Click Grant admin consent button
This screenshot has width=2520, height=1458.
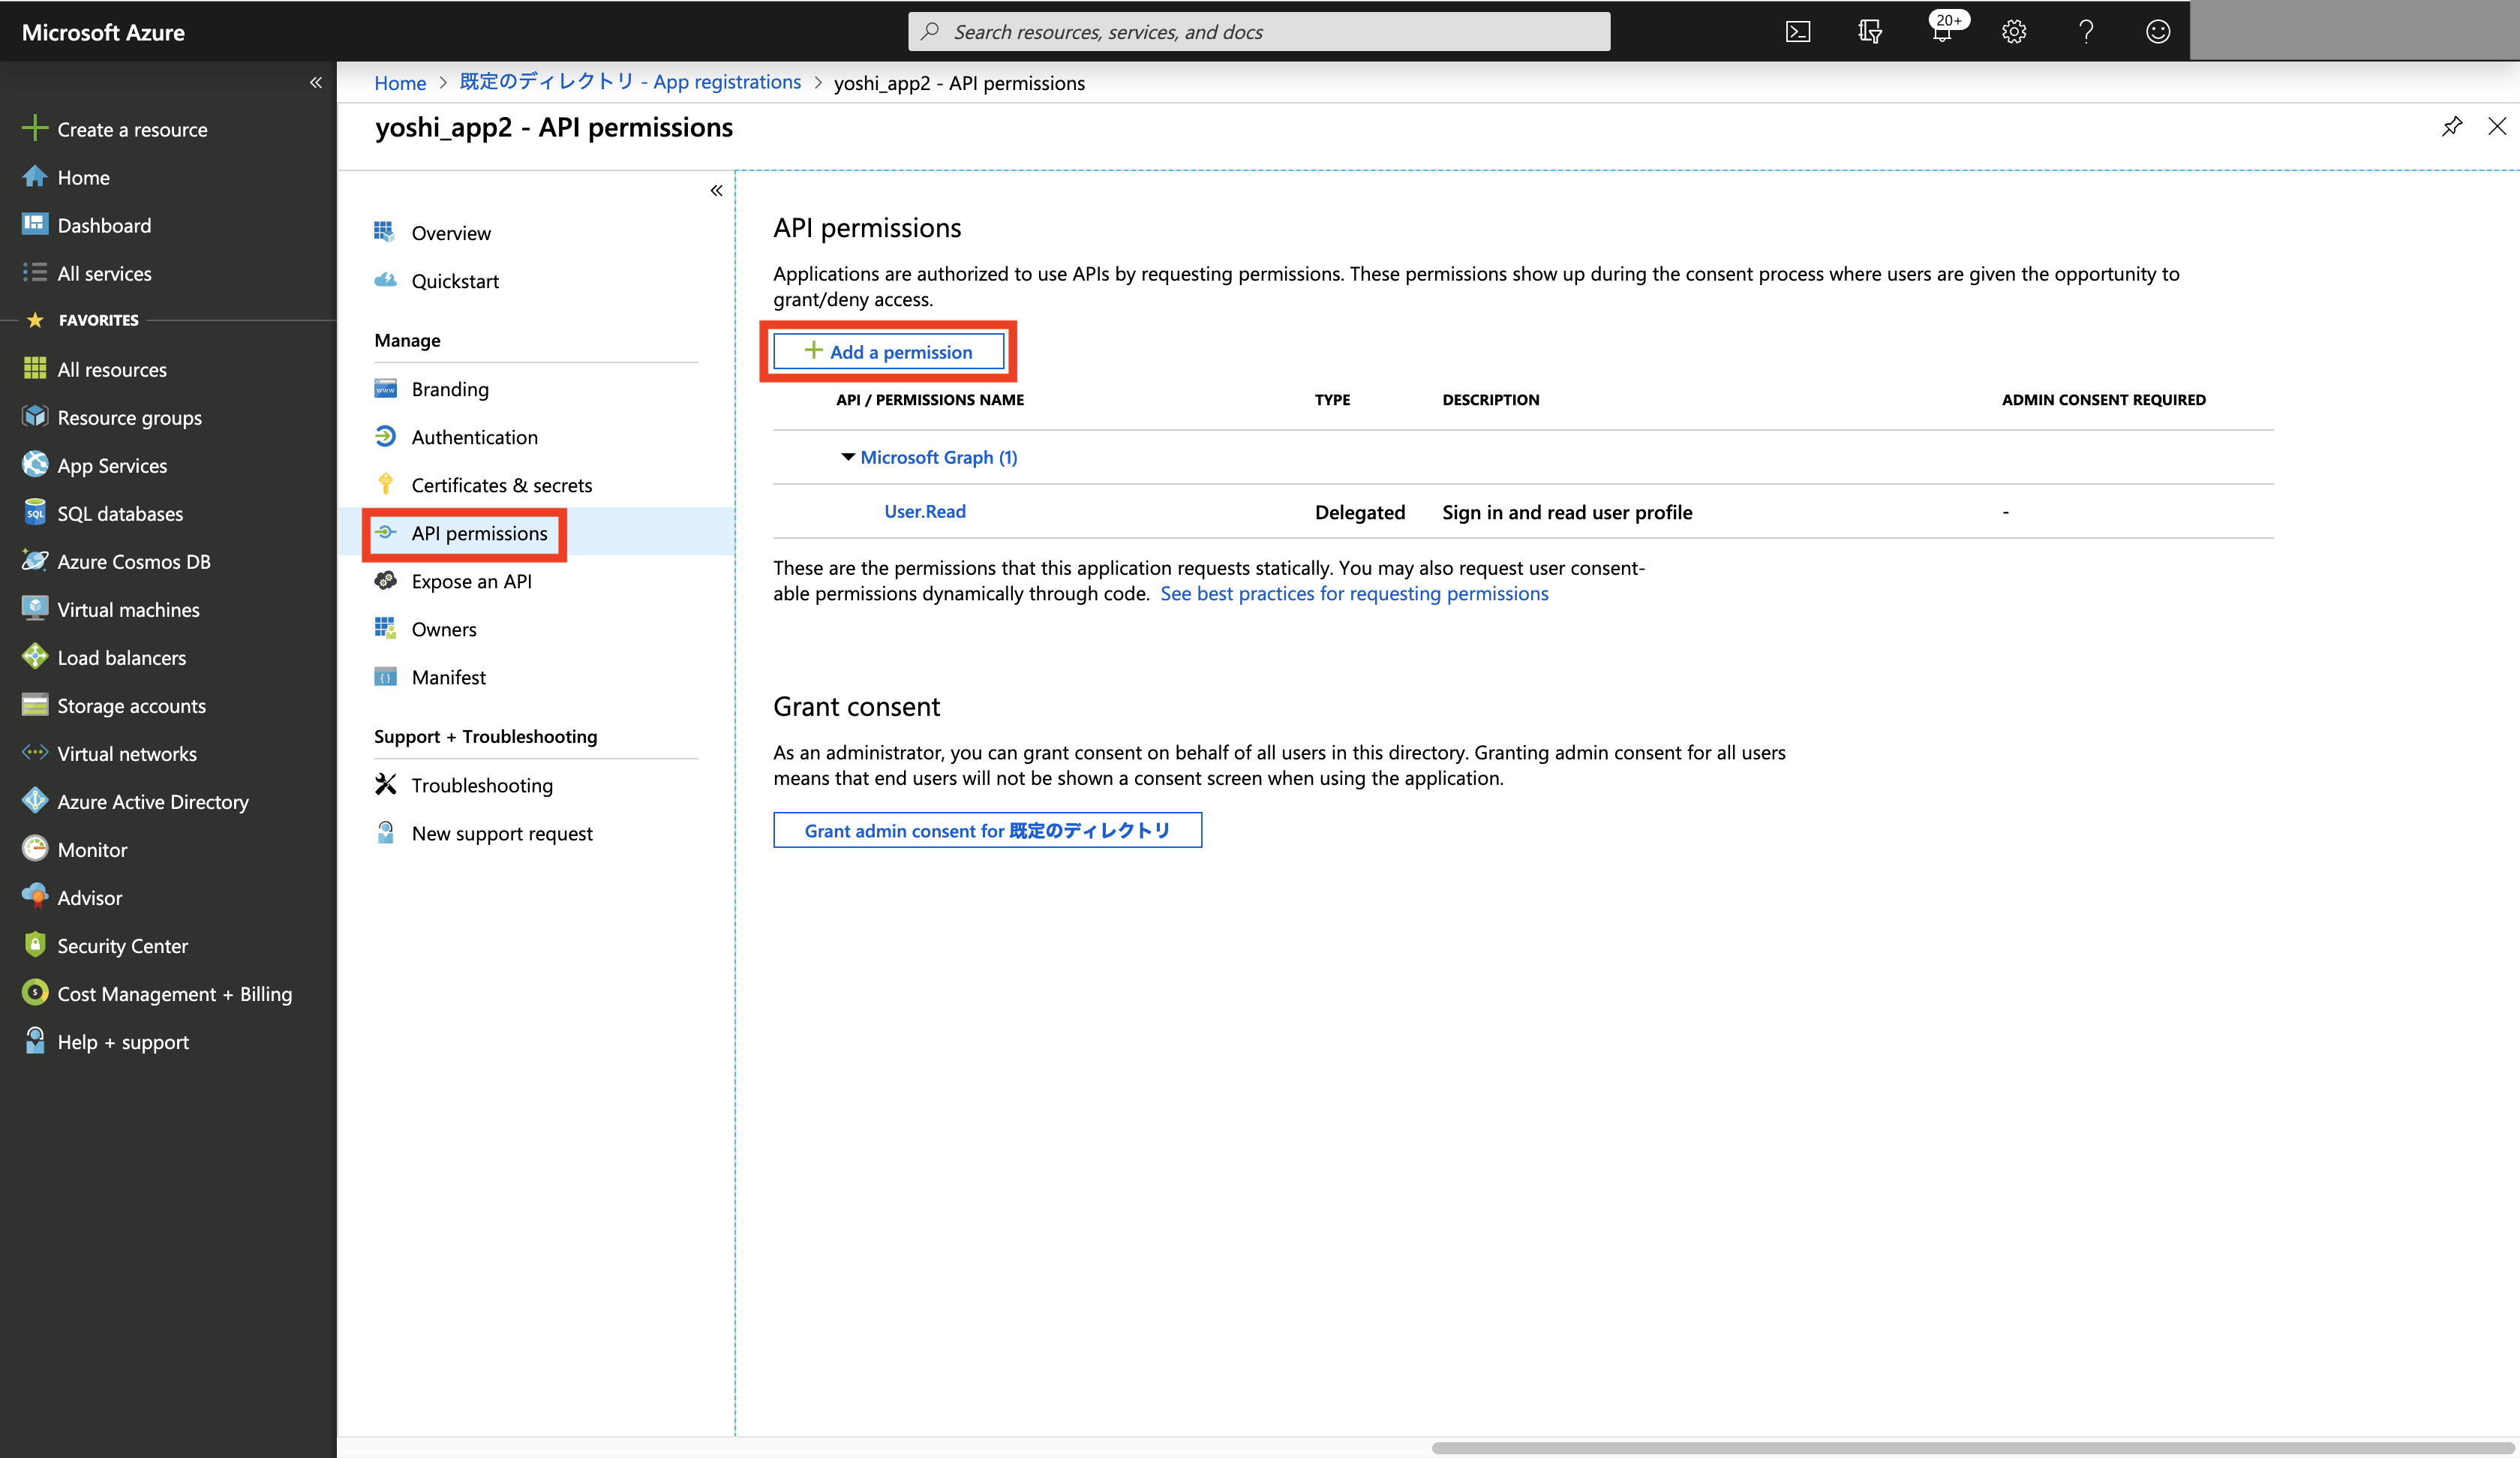tap(987, 830)
